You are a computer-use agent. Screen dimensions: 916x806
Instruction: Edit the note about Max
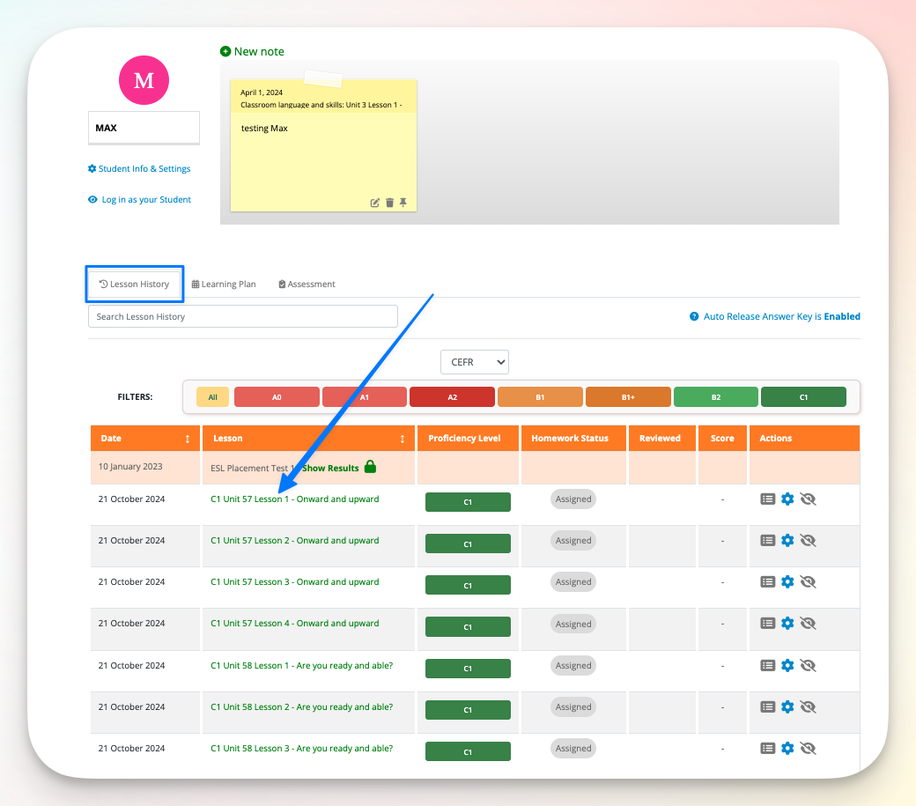[x=374, y=203]
